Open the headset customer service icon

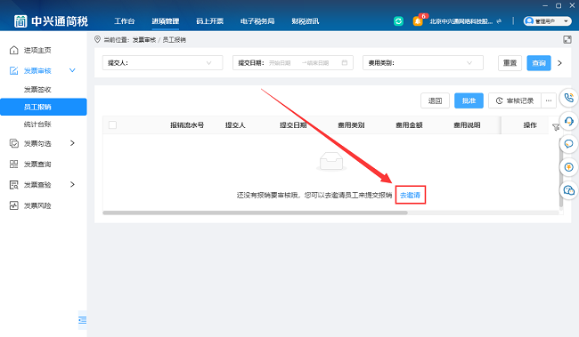pos(568,121)
